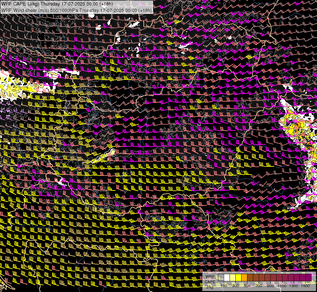Click the J/kg unit label in legend
Viewport: 317px width, 292px height.
point(209,287)
